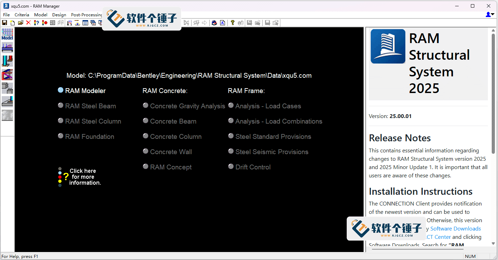Click the RAM Concrete: column heading
This screenshot has width=498, height=260.
click(x=165, y=91)
